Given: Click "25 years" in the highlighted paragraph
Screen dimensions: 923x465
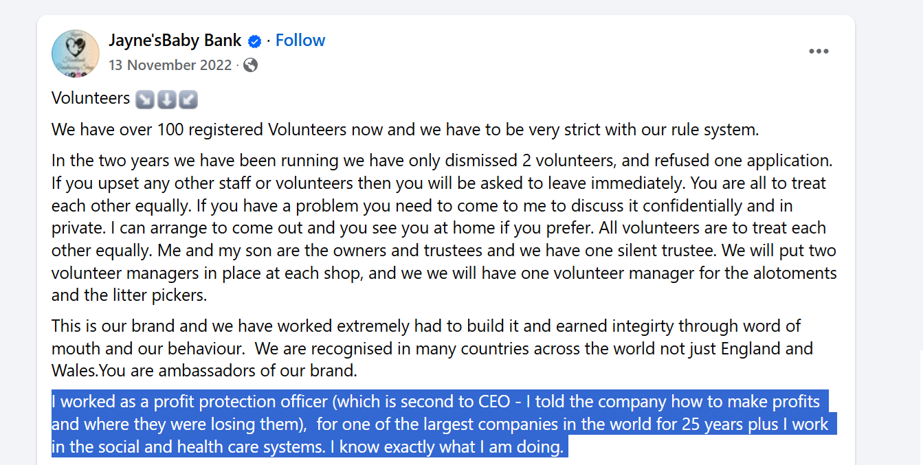Looking at the screenshot, I should tap(713, 424).
